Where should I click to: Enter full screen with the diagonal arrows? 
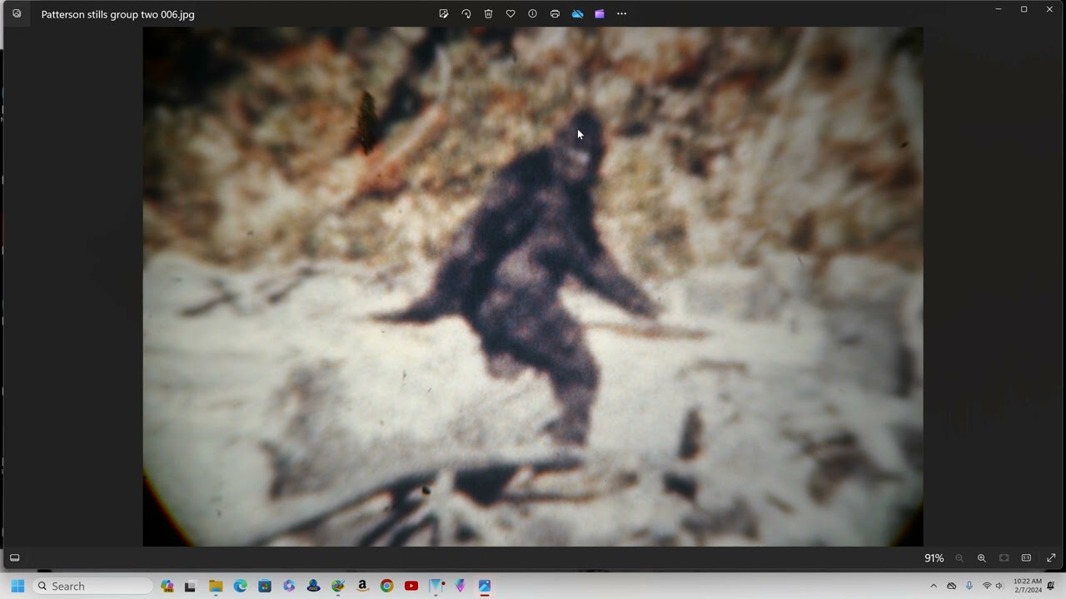tap(1051, 558)
